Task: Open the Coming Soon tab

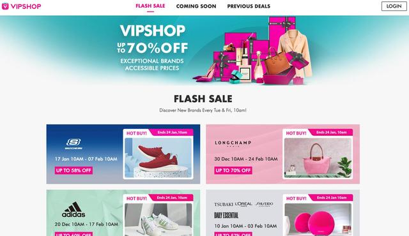Action: (x=196, y=6)
